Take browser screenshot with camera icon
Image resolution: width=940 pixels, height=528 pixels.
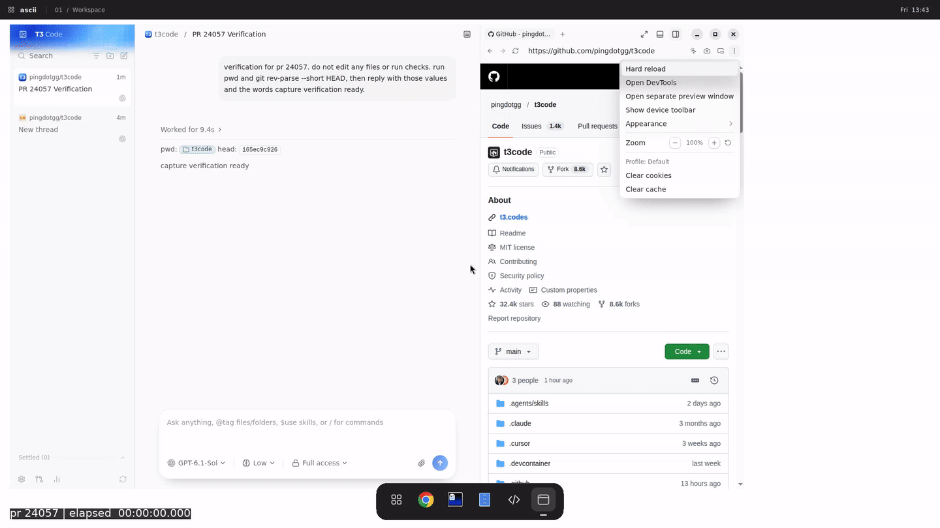[707, 51]
